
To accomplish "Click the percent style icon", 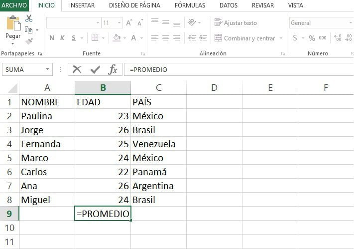I will [312, 38].
